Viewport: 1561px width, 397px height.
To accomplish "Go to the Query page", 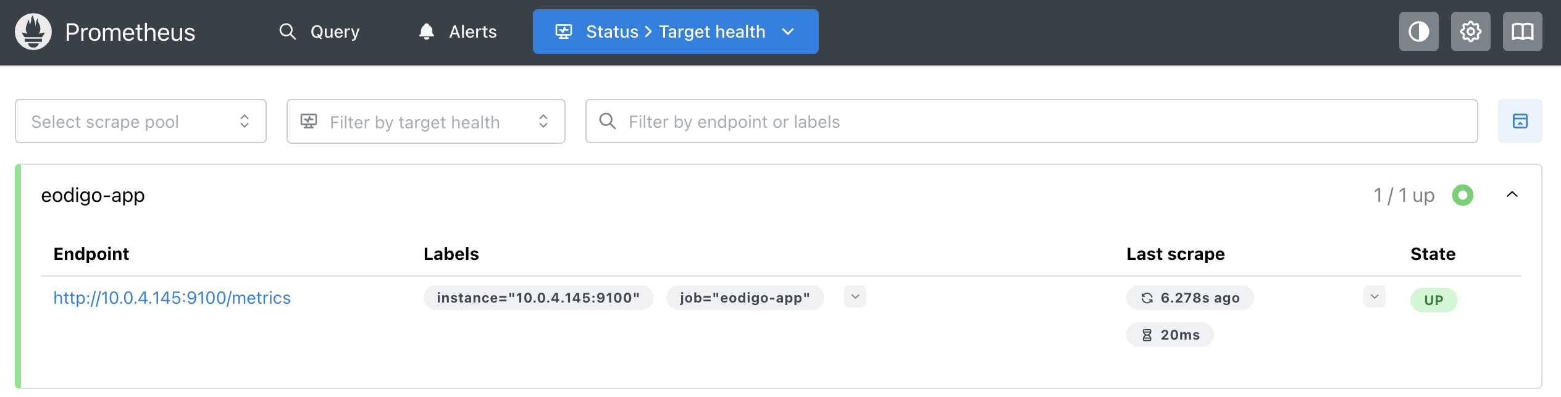I will [335, 31].
